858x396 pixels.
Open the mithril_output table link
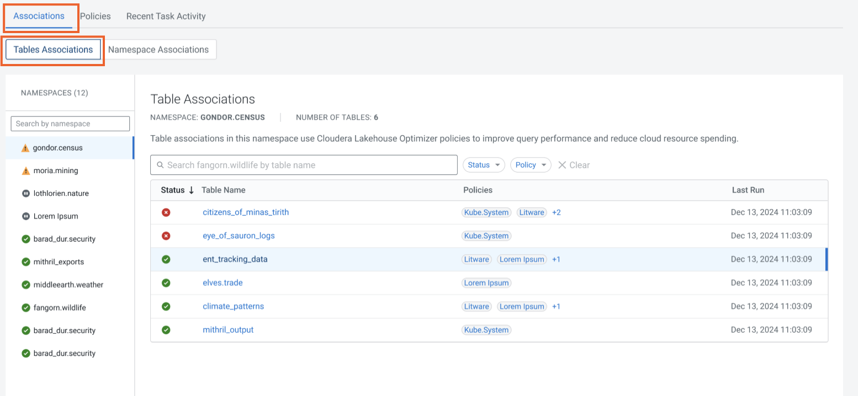pyautogui.click(x=228, y=330)
